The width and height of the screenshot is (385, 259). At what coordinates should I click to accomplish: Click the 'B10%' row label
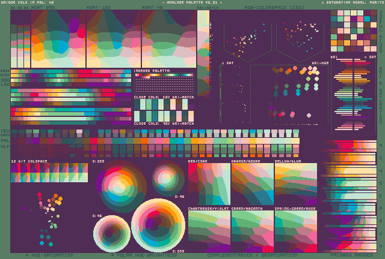[x=5, y=75]
